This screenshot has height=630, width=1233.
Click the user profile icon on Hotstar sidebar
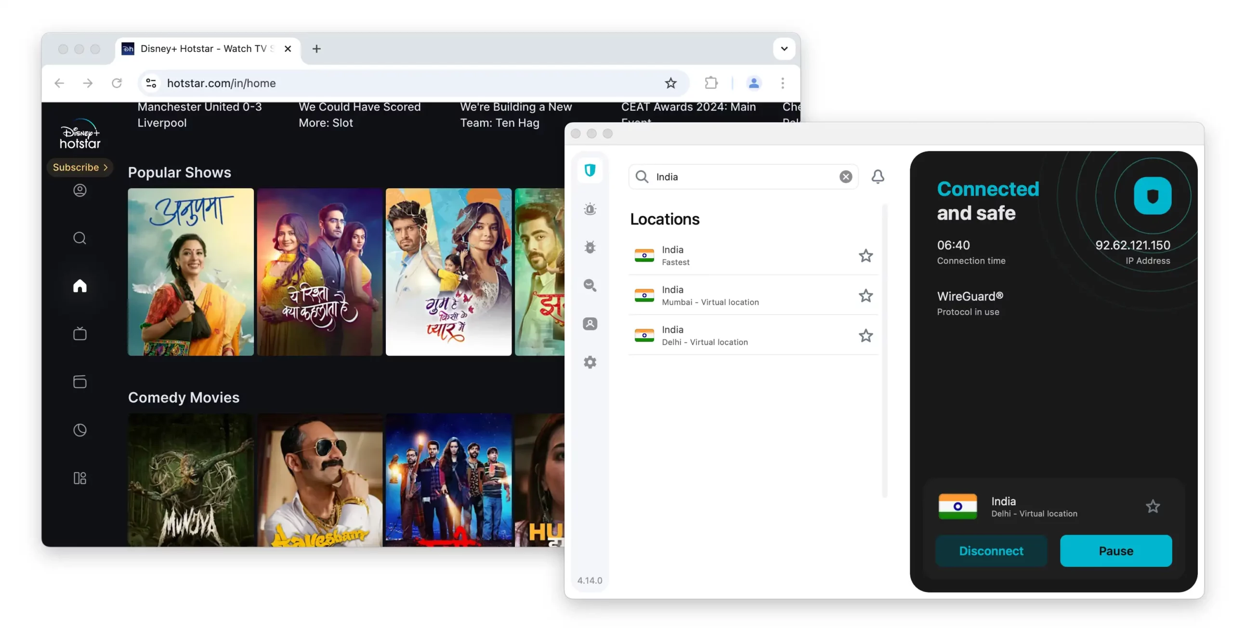(79, 190)
